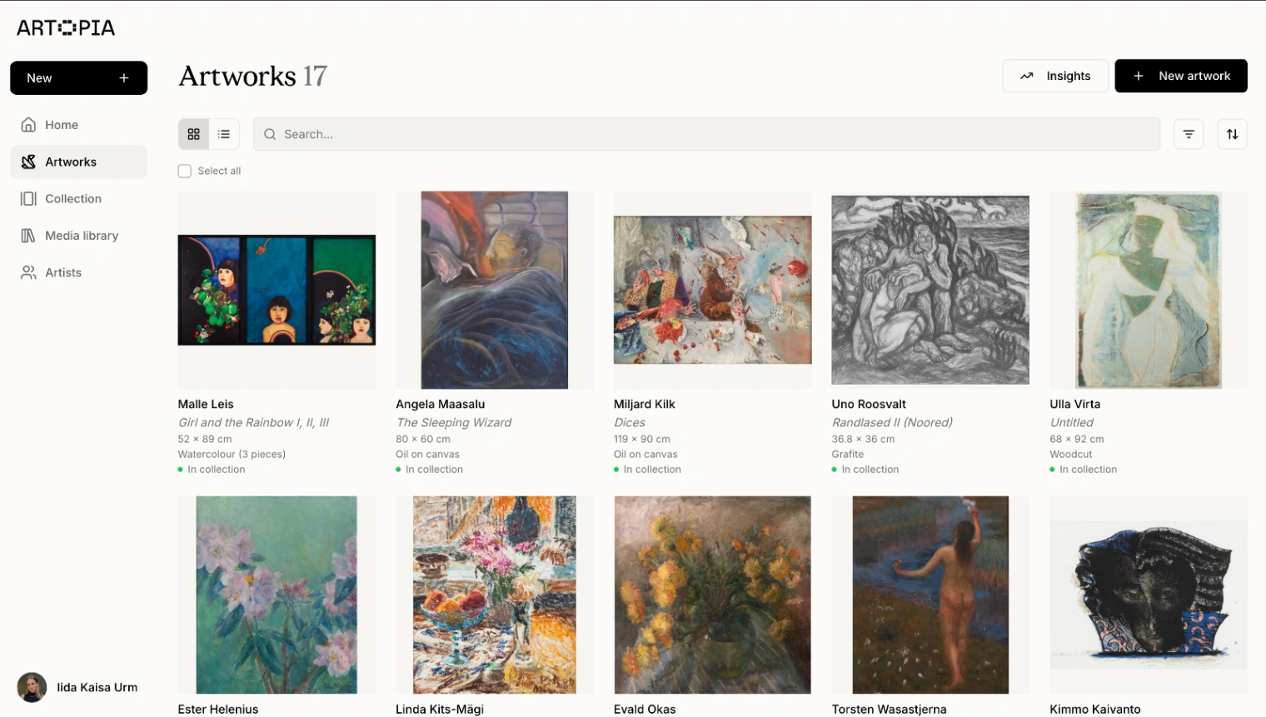1266x717 pixels.
Task: Click artist name Torsten Wasastjerna
Action: [x=889, y=710]
